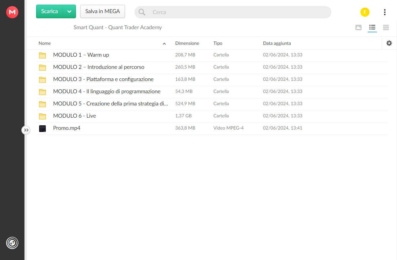Viewport: 397px width, 260px height.
Task: Click the 524,9 MB size cell
Action: pos(185,104)
